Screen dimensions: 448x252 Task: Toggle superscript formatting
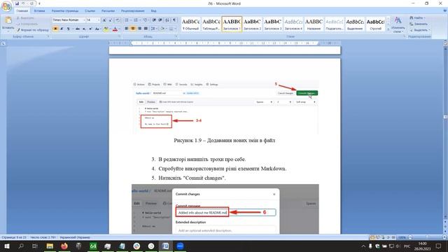[90, 29]
